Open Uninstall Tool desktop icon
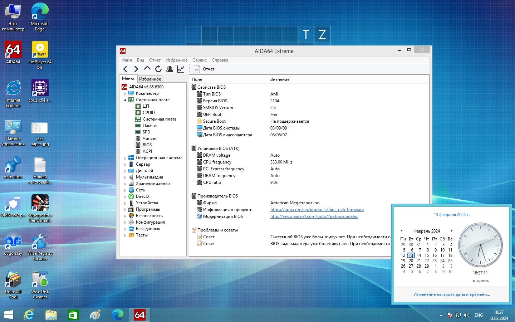The height and width of the screenshot is (322, 515). click(13, 285)
